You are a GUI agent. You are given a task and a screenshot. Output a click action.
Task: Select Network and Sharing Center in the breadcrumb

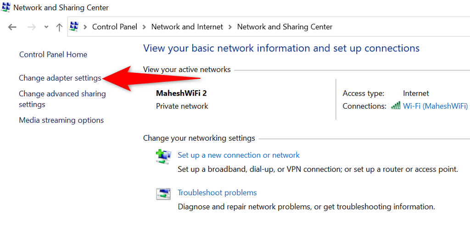(x=285, y=27)
